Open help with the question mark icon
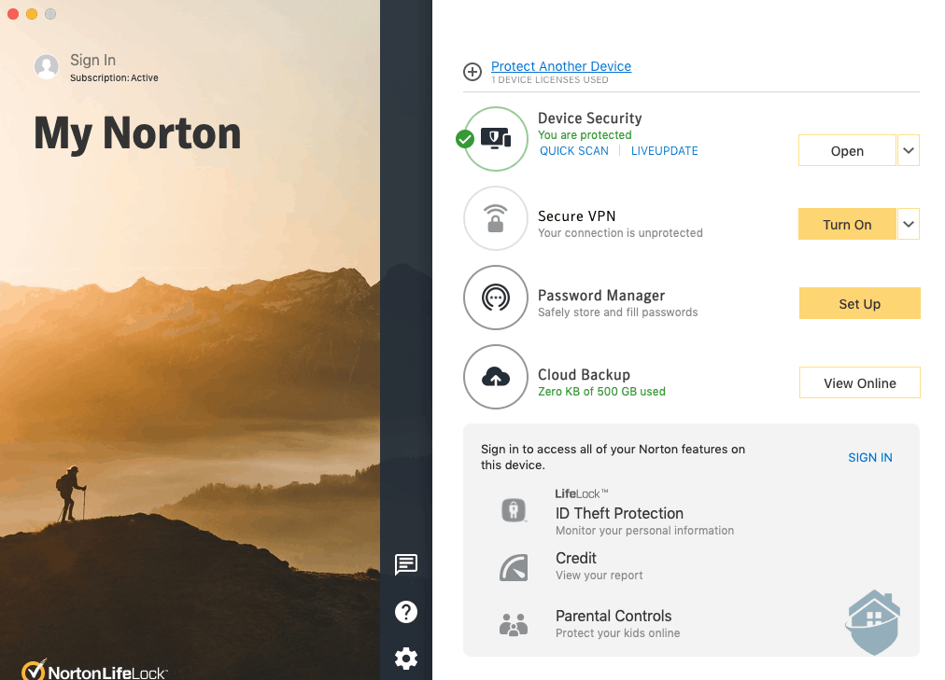The image size is (945, 680). pyautogui.click(x=405, y=612)
